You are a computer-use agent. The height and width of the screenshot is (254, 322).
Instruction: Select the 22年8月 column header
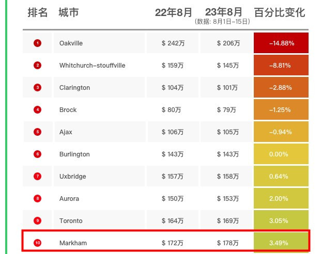[x=173, y=13]
